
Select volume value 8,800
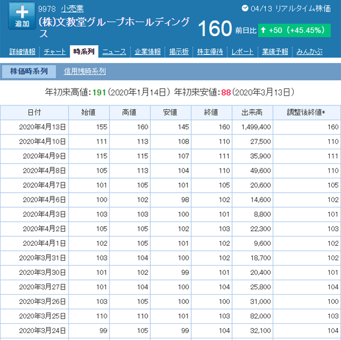(262, 214)
